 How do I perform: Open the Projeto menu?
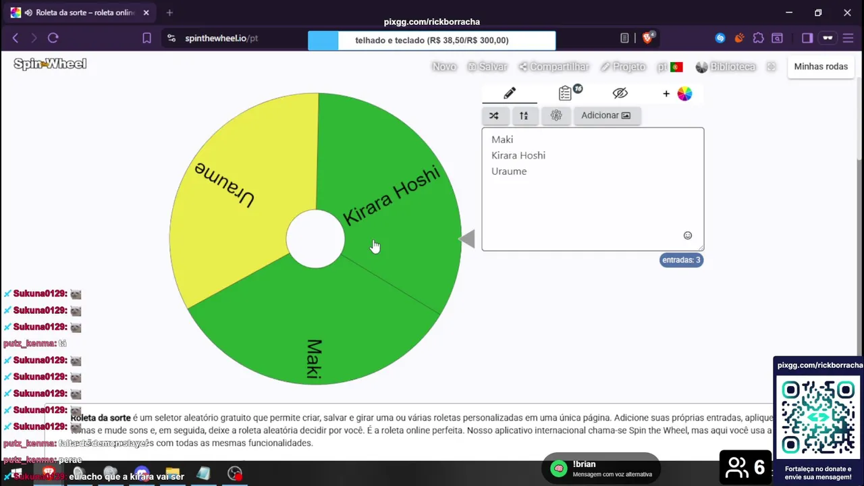tap(623, 67)
